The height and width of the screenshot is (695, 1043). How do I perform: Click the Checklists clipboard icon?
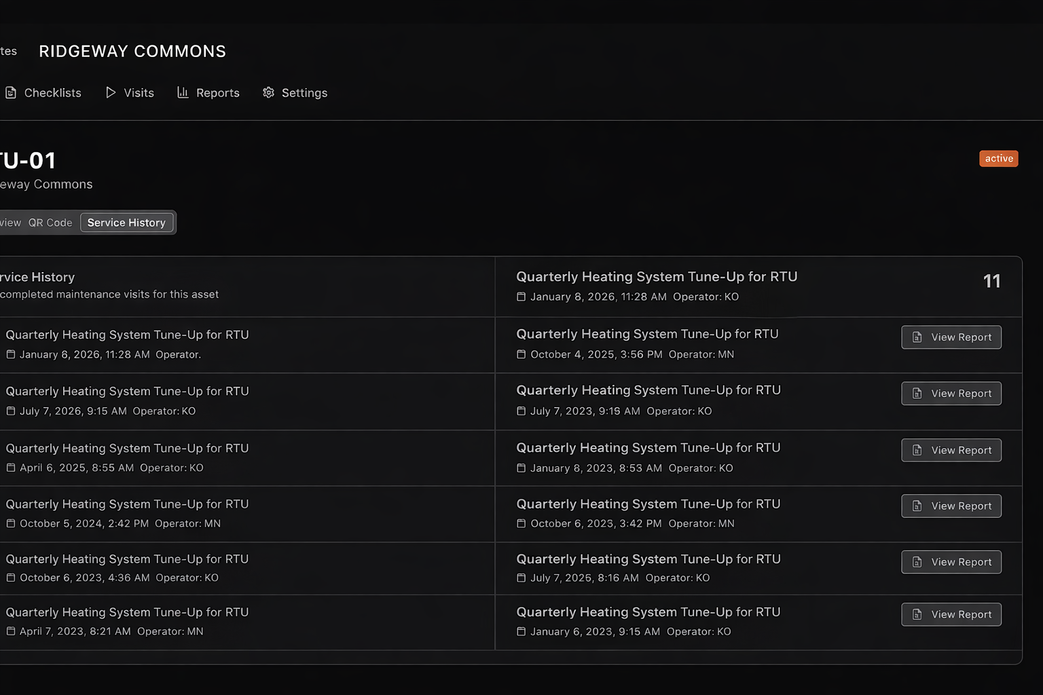(11, 93)
